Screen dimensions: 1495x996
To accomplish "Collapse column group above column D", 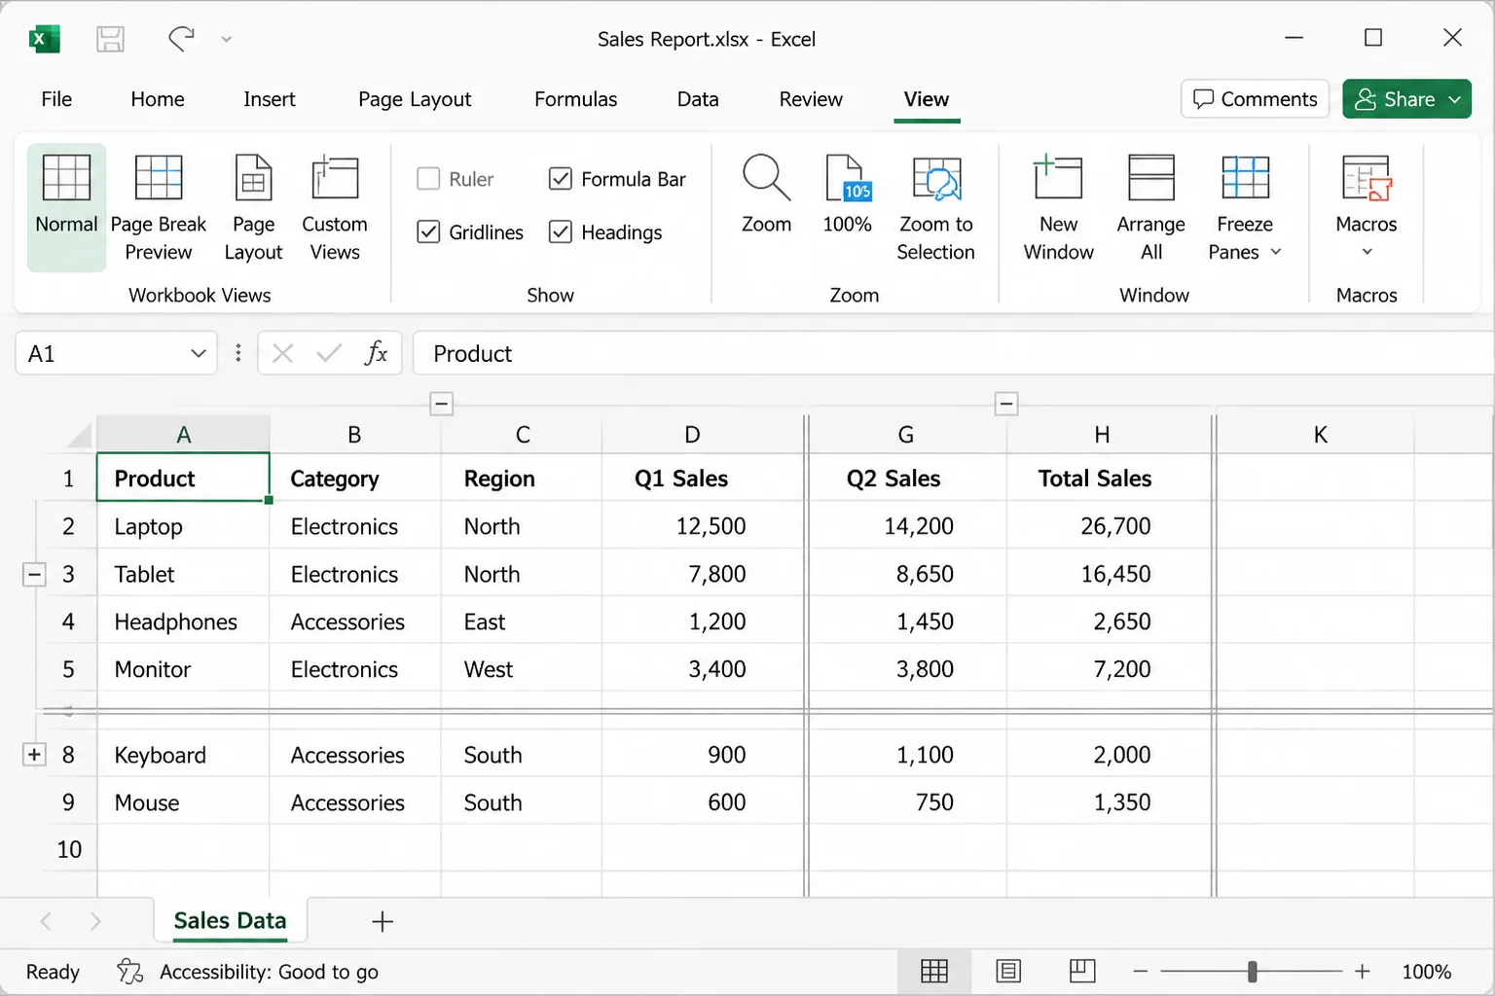I will [x=442, y=404].
